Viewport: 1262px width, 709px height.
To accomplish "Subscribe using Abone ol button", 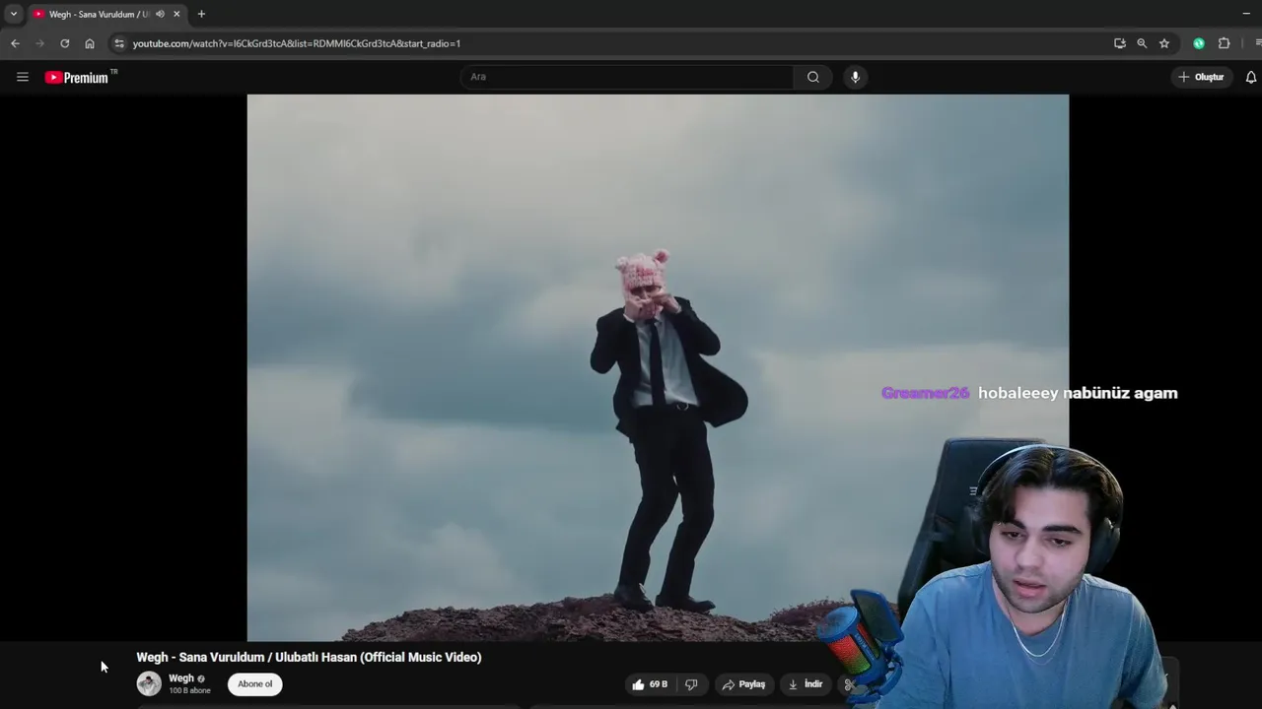I will 255,684.
